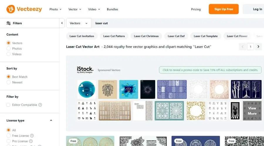Open the Pro License help question icon

31,141
